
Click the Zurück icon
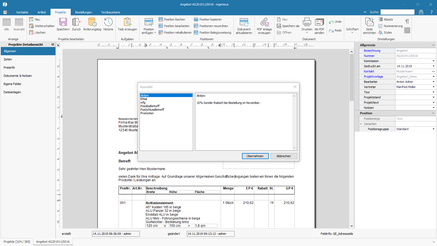tap(76, 22)
